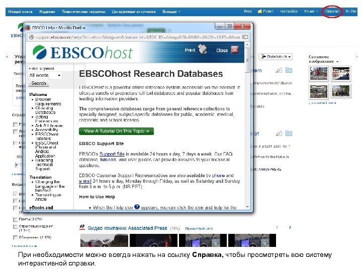
Task: Click the Associated Press AP logo icon
Action: click(x=82, y=227)
